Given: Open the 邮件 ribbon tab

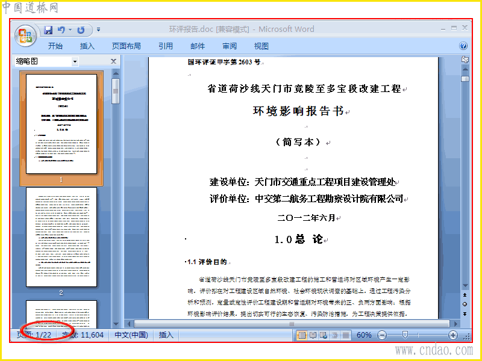Looking at the screenshot, I should click(x=198, y=46).
